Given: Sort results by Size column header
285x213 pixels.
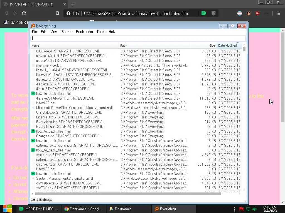Looking at the screenshot, I should [x=203, y=45].
